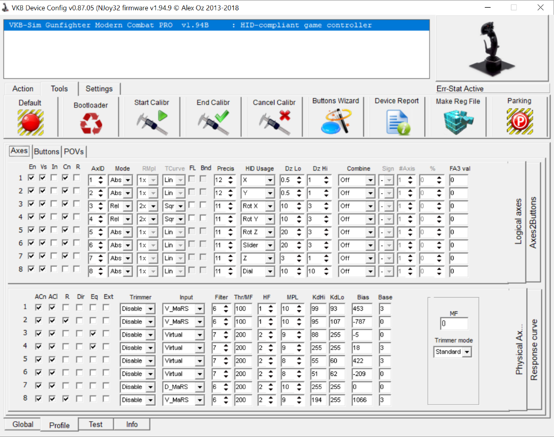Open the POVs tab
The height and width of the screenshot is (437, 554).
coord(74,151)
